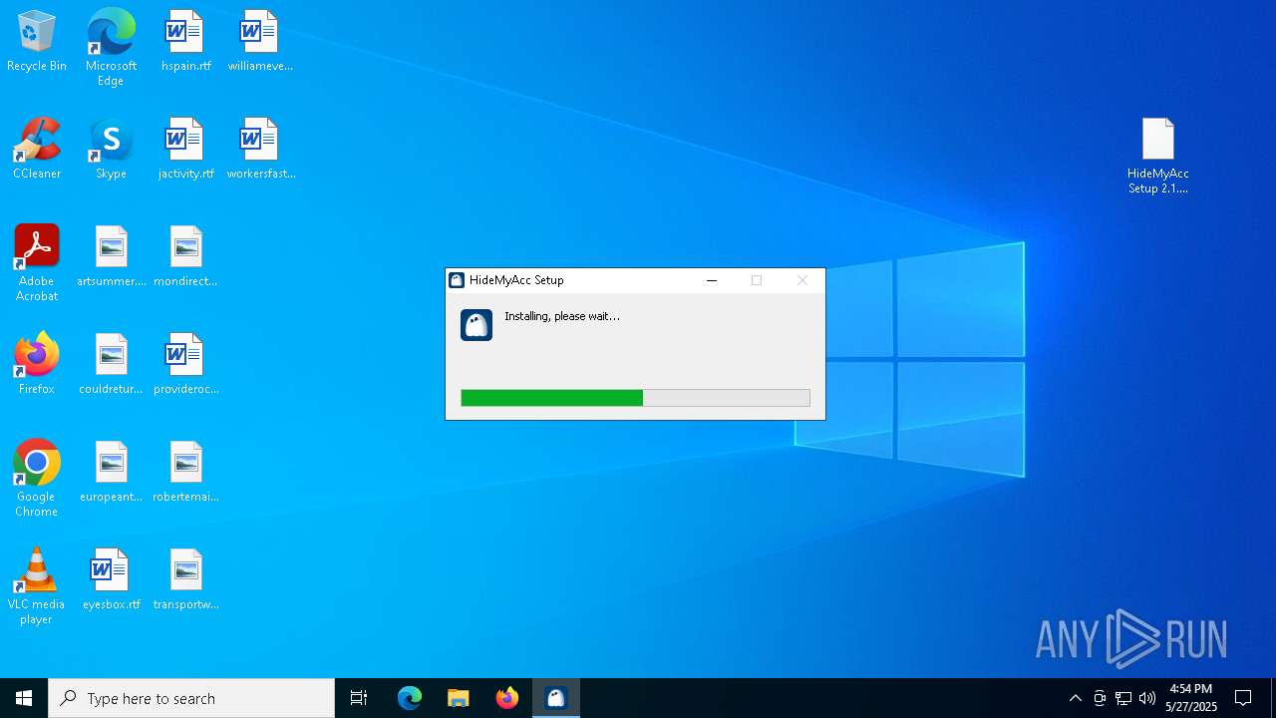
Task: Open the network status tray icon
Action: (x=1123, y=698)
